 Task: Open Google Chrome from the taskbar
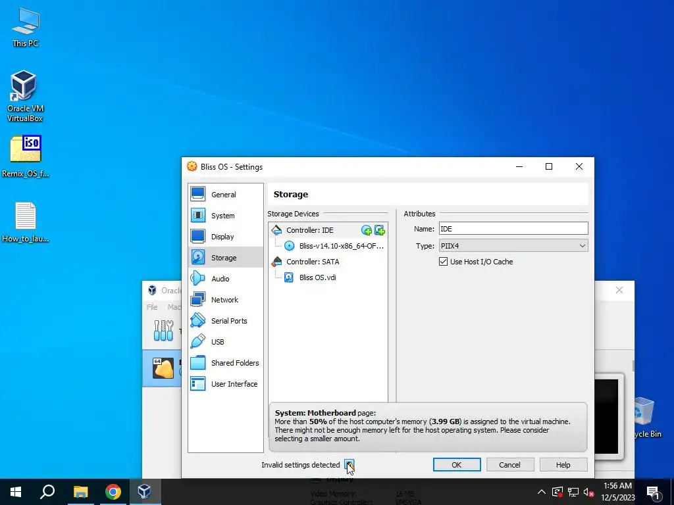pos(113,492)
